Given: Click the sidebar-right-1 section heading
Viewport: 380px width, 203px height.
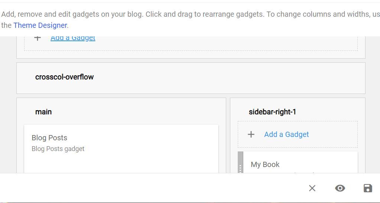Looking at the screenshot, I should pos(272,112).
